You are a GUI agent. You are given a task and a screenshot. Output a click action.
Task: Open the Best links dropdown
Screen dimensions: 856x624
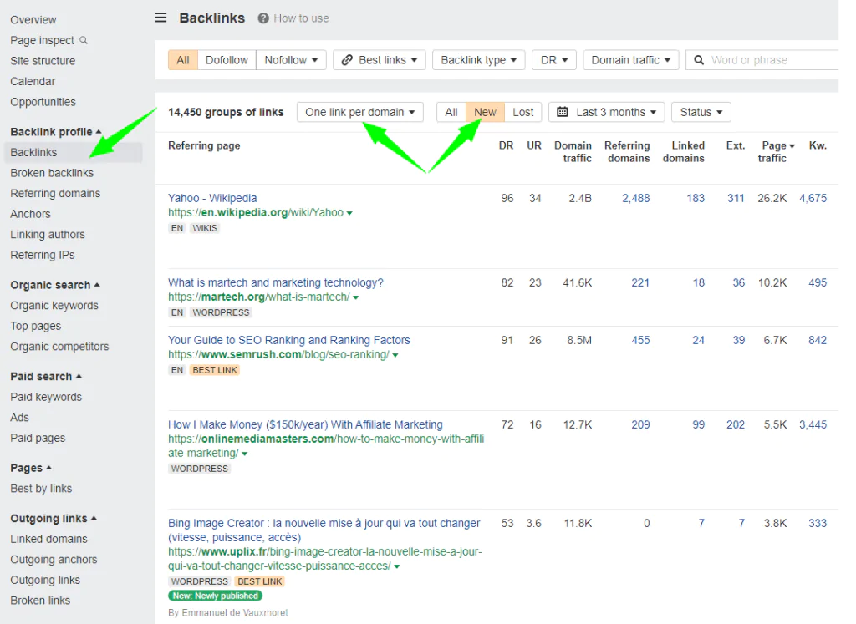380,60
